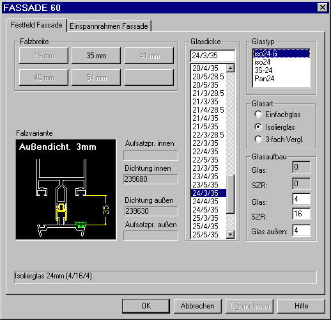This screenshot has height=320, width=331.
Task: Select iso24-G glass type
Action: tap(281, 54)
